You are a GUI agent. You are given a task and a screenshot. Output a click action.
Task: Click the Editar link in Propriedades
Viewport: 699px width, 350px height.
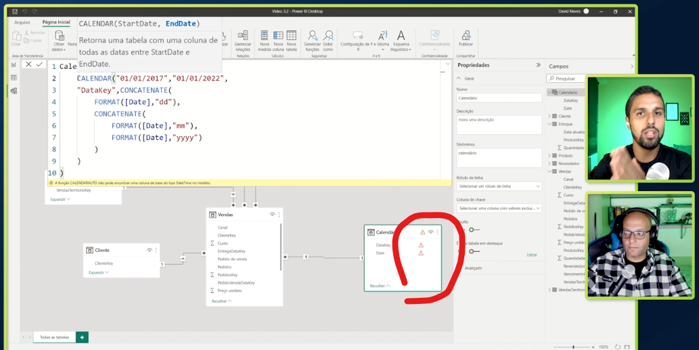click(x=532, y=255)
